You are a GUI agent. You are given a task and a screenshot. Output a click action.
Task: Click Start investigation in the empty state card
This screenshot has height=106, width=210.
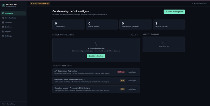[96, 56]
